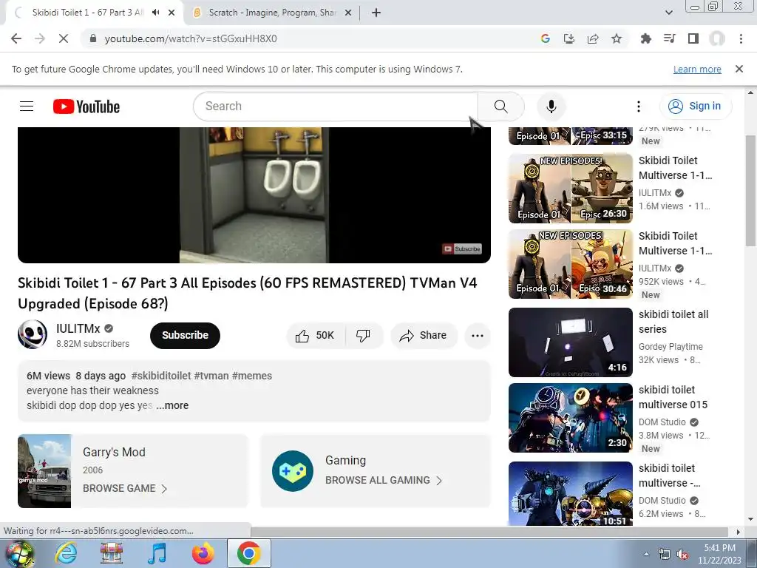Expand tab search dropdown chevron
This screenshot has width=757, height=568.
[x=668, y=13]
